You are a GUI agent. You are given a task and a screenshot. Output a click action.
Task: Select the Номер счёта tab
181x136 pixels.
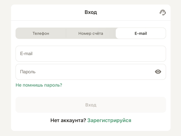pos(91,33)
